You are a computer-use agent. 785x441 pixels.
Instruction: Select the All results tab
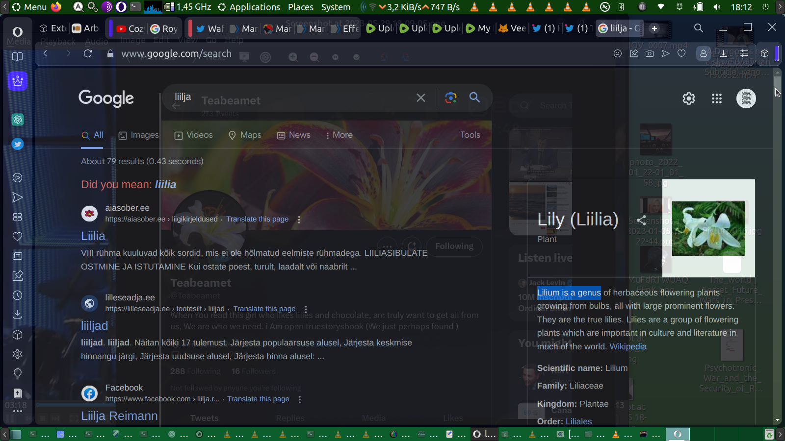(x=92, y=135)
